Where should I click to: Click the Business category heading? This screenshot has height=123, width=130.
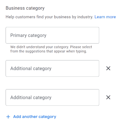[x=25, y=8]
